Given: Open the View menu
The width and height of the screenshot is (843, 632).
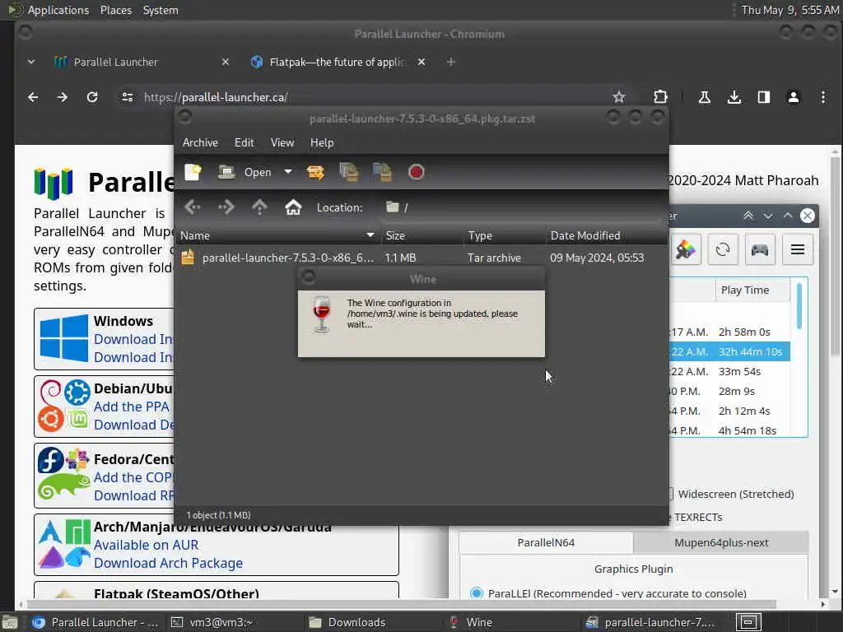Looking at the screenshot, I should pyautogui.click(x=282, y=142).
